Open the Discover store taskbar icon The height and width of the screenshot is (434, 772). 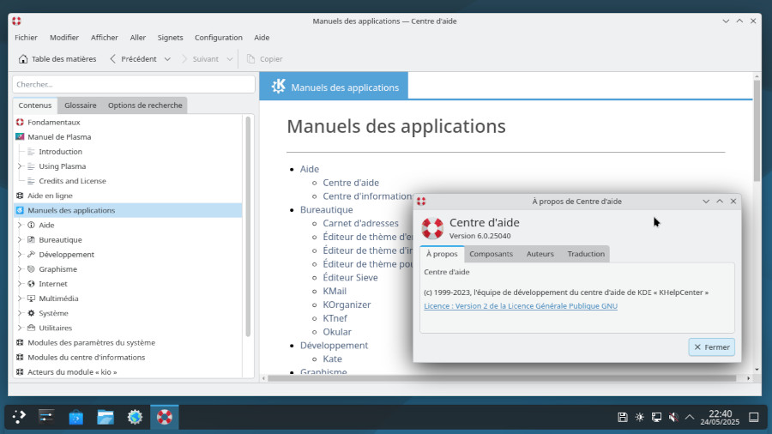coord(75,417)
